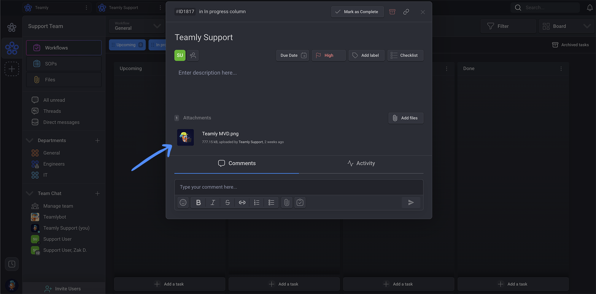This screenshot has height=294, width=596.
Task: Open options menu for the Teamly tab
Action: tap(86, 7)
